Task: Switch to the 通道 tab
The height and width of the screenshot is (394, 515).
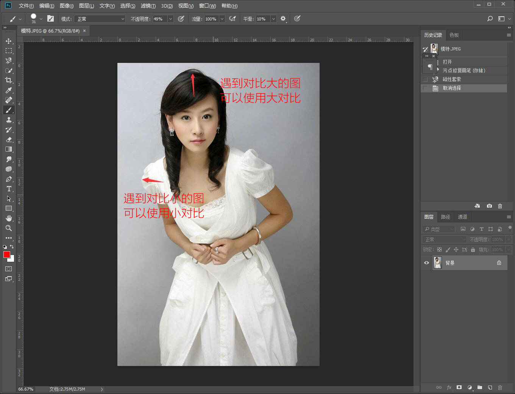Action: pos(462,217)
